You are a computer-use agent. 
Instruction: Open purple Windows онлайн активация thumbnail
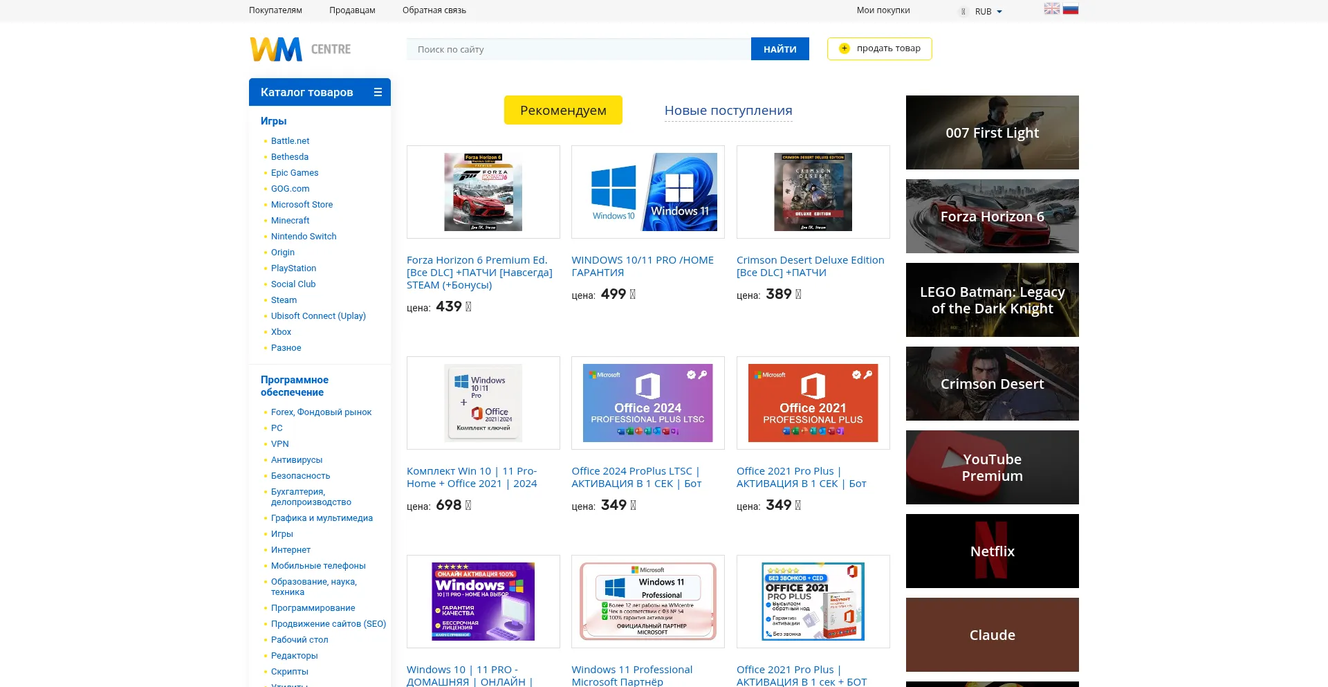pos(483,601)
